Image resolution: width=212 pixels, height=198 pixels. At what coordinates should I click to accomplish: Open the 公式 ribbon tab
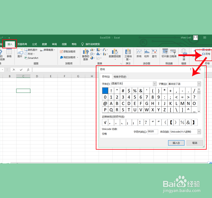[34, 44]
